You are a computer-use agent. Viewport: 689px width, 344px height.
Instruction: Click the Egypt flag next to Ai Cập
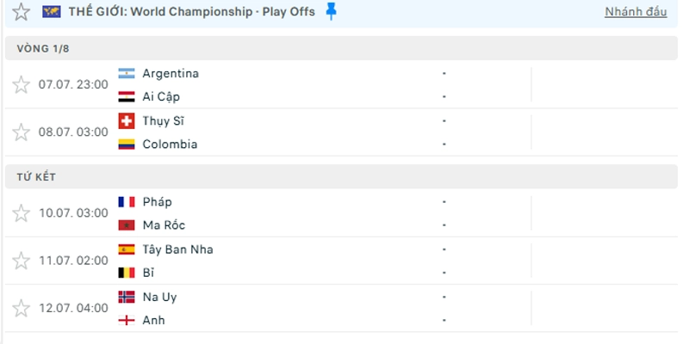point(127,97)
